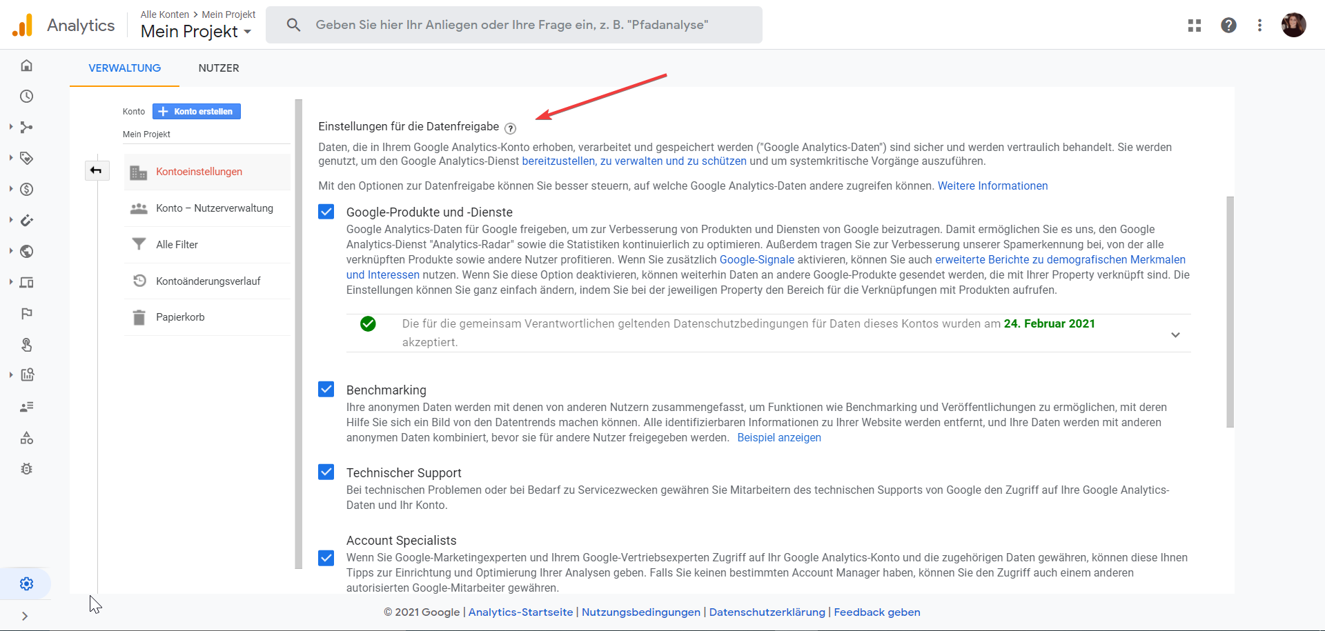Click the flag icon in the left sidebar
The image size is (1325, 631).
coord(26,314)
